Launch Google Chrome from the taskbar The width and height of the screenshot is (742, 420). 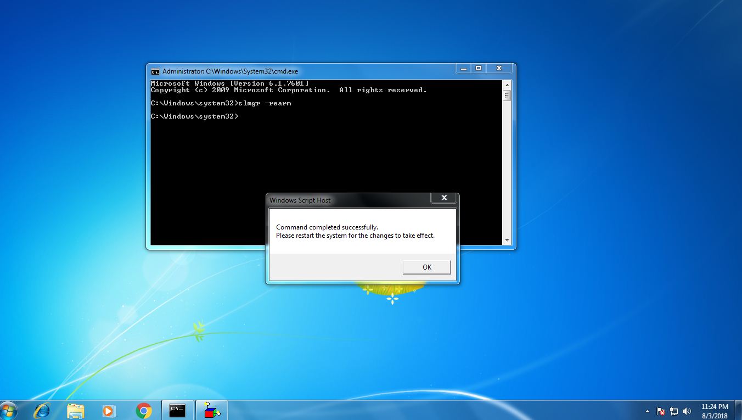pos(143,410)
